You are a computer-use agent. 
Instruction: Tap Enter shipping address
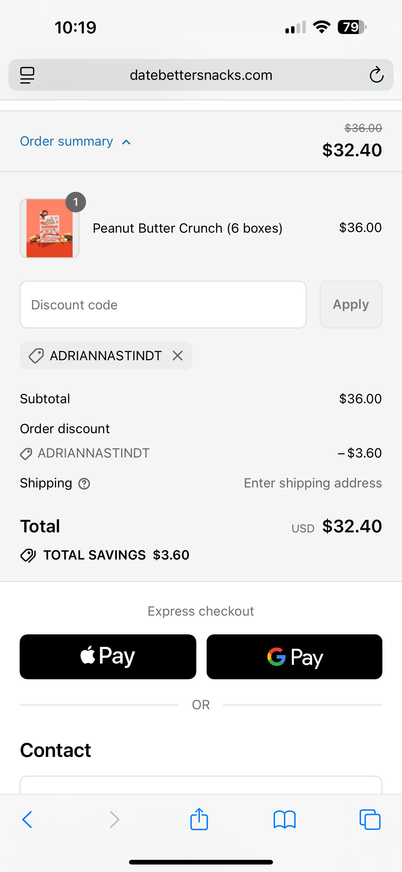(x=312, y=483)
